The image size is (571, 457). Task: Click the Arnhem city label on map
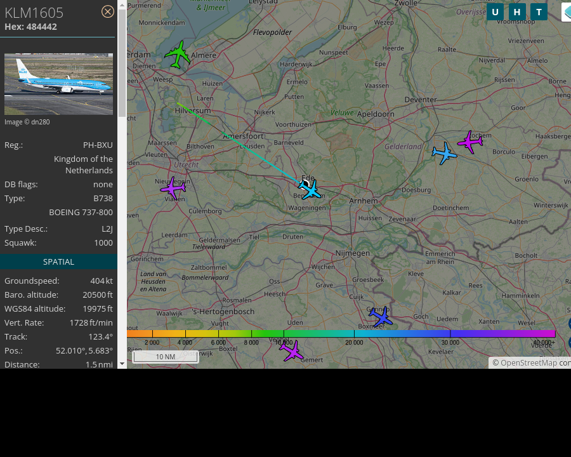click(364, 201)
